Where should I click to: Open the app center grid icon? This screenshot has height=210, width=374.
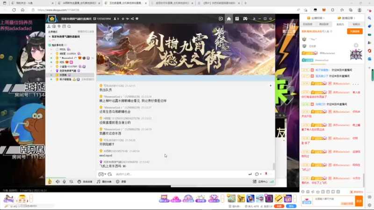[254, 182]
